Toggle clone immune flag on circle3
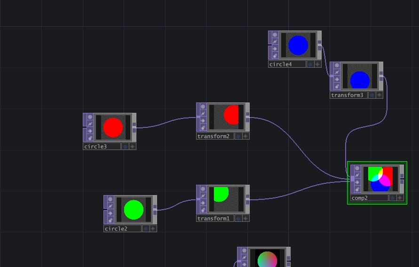The height and width of the screenshot is (267, 419). pos(90,124)
